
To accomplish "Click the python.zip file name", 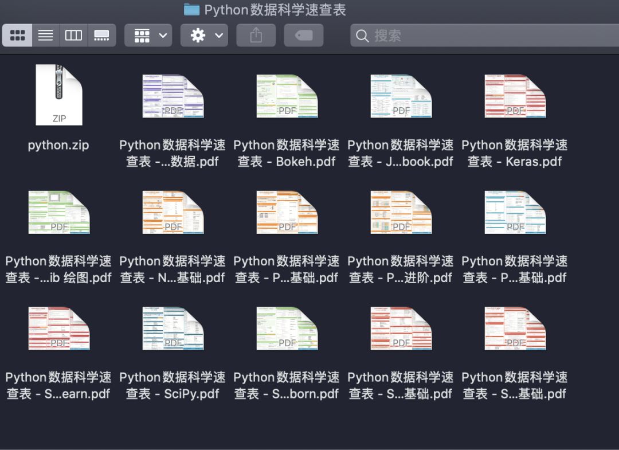I will 58,145.
